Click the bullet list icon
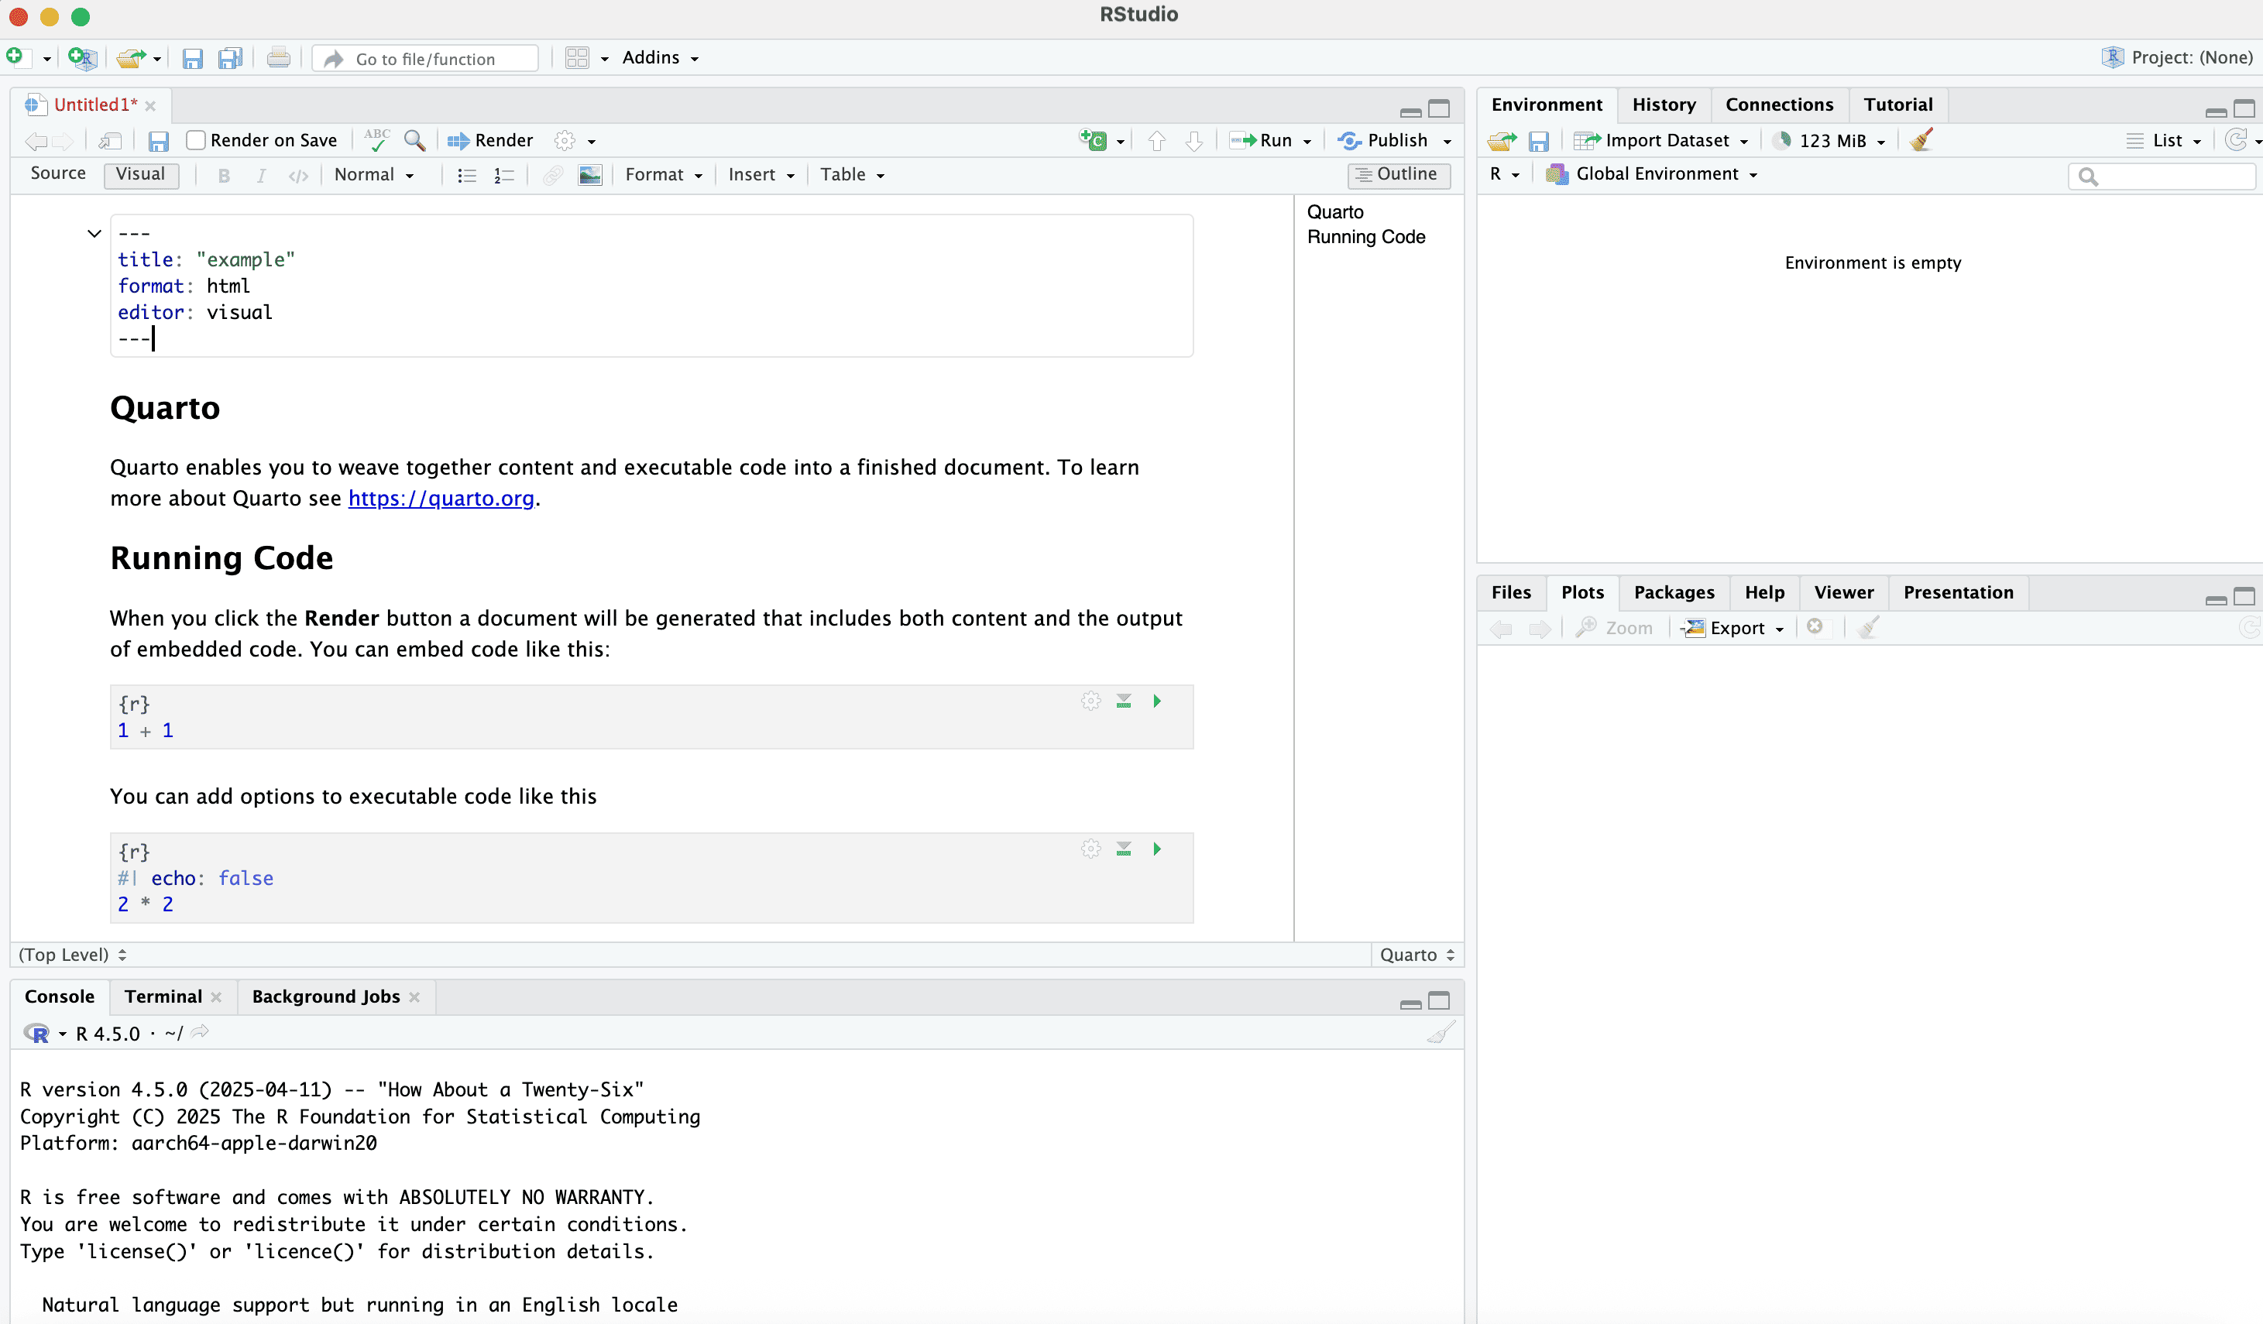The width and height of the screenshot is (2263, 1324). [x=466, y=175]
